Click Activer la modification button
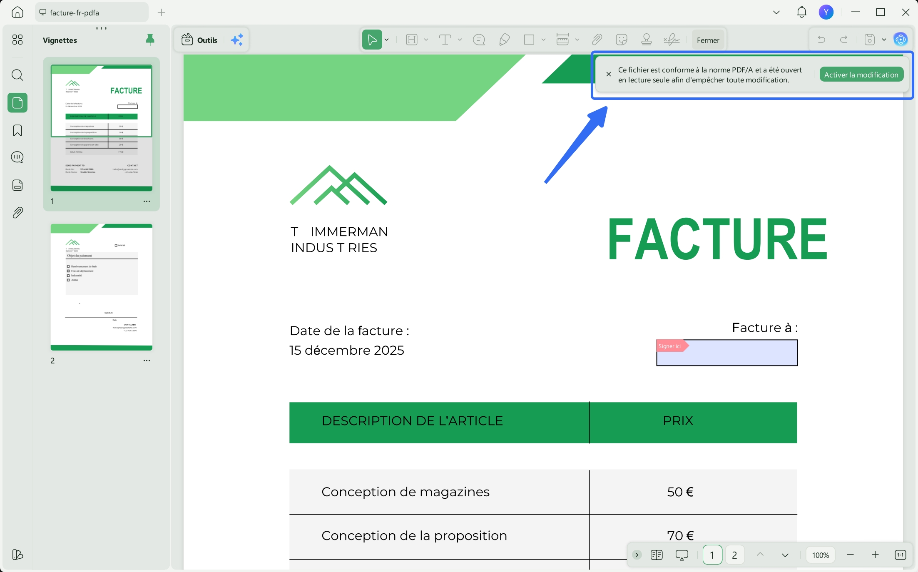The height and width of the screenshot is (572, 918). click(861, 75)
